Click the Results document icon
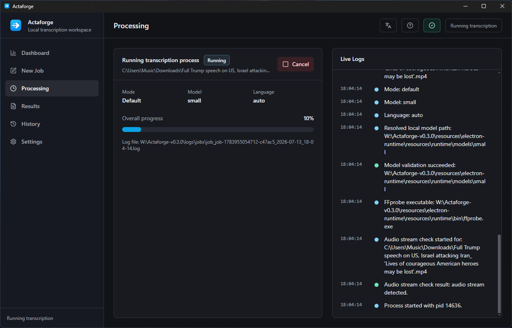 [13, 106]
